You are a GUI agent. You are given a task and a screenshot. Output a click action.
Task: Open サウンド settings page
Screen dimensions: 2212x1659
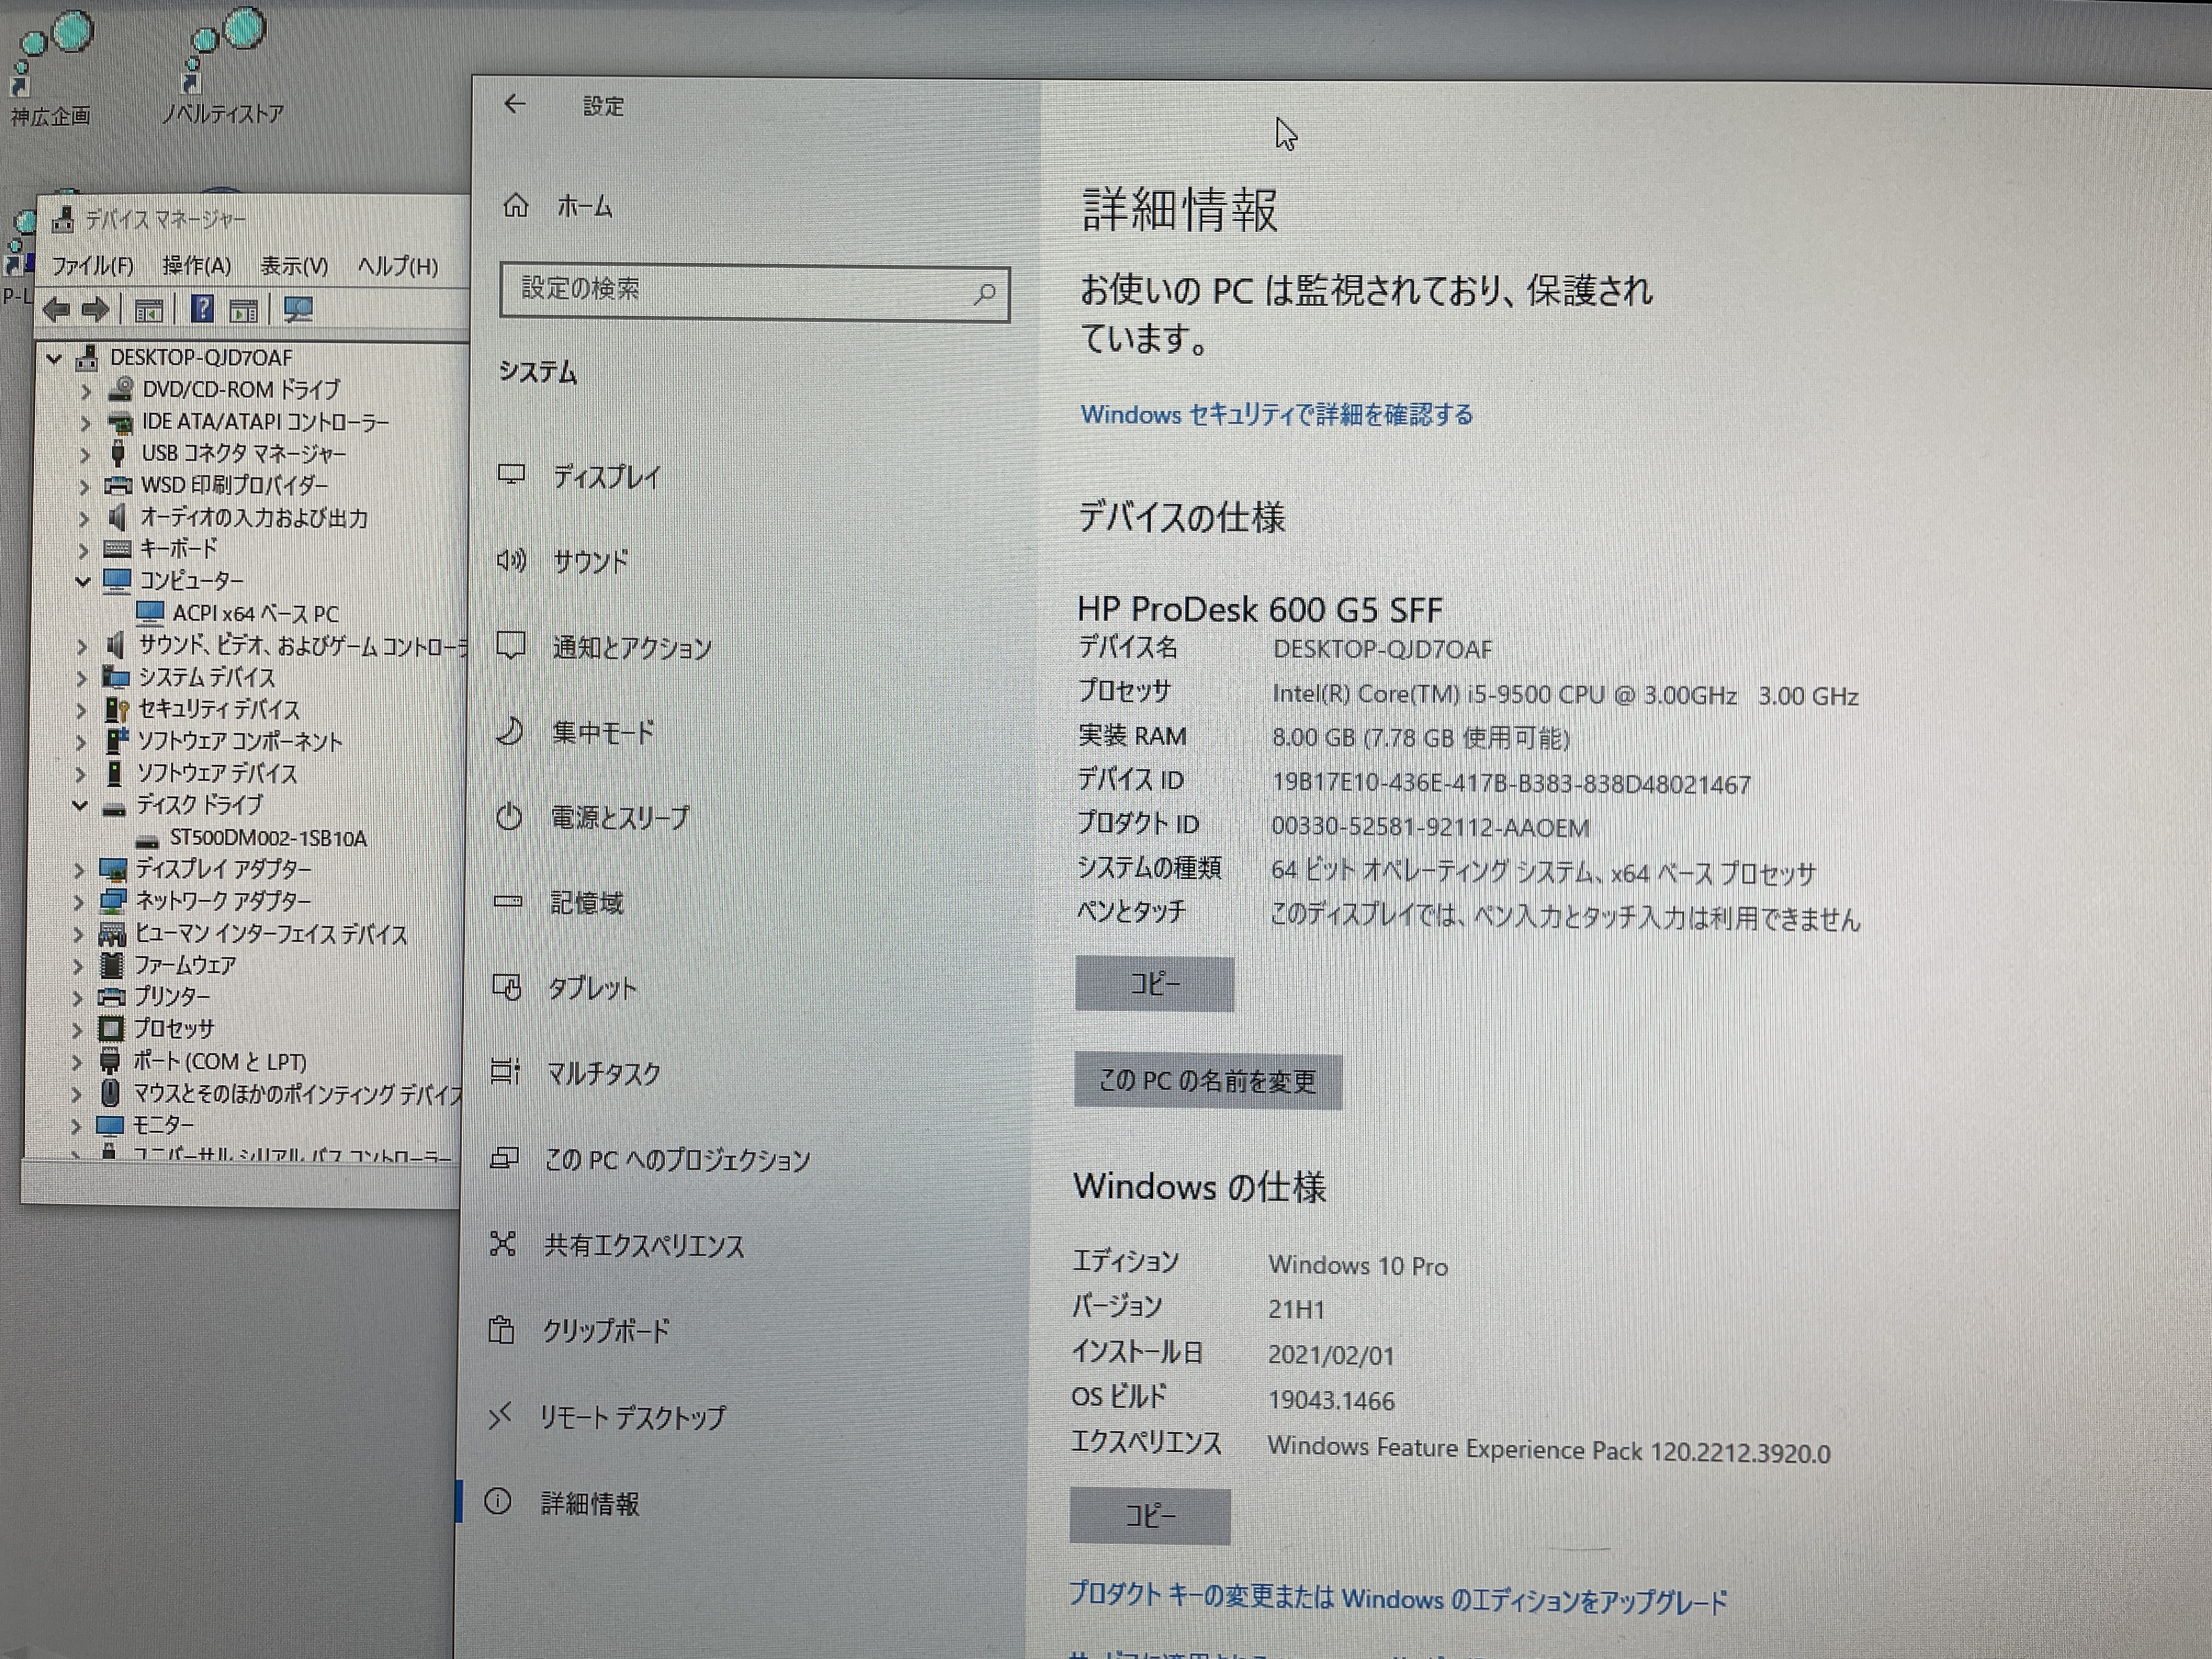(x=590, y=562)
